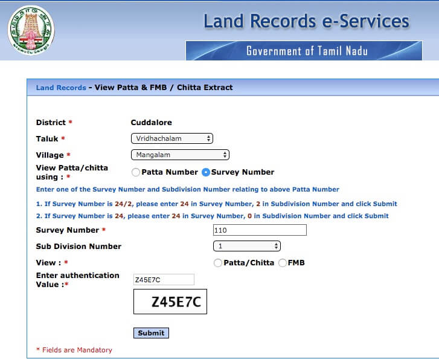Screen dimensions: 439x359
Task: Click the 'Enter one of the Survey Number' hint
Action: [188, 189]
